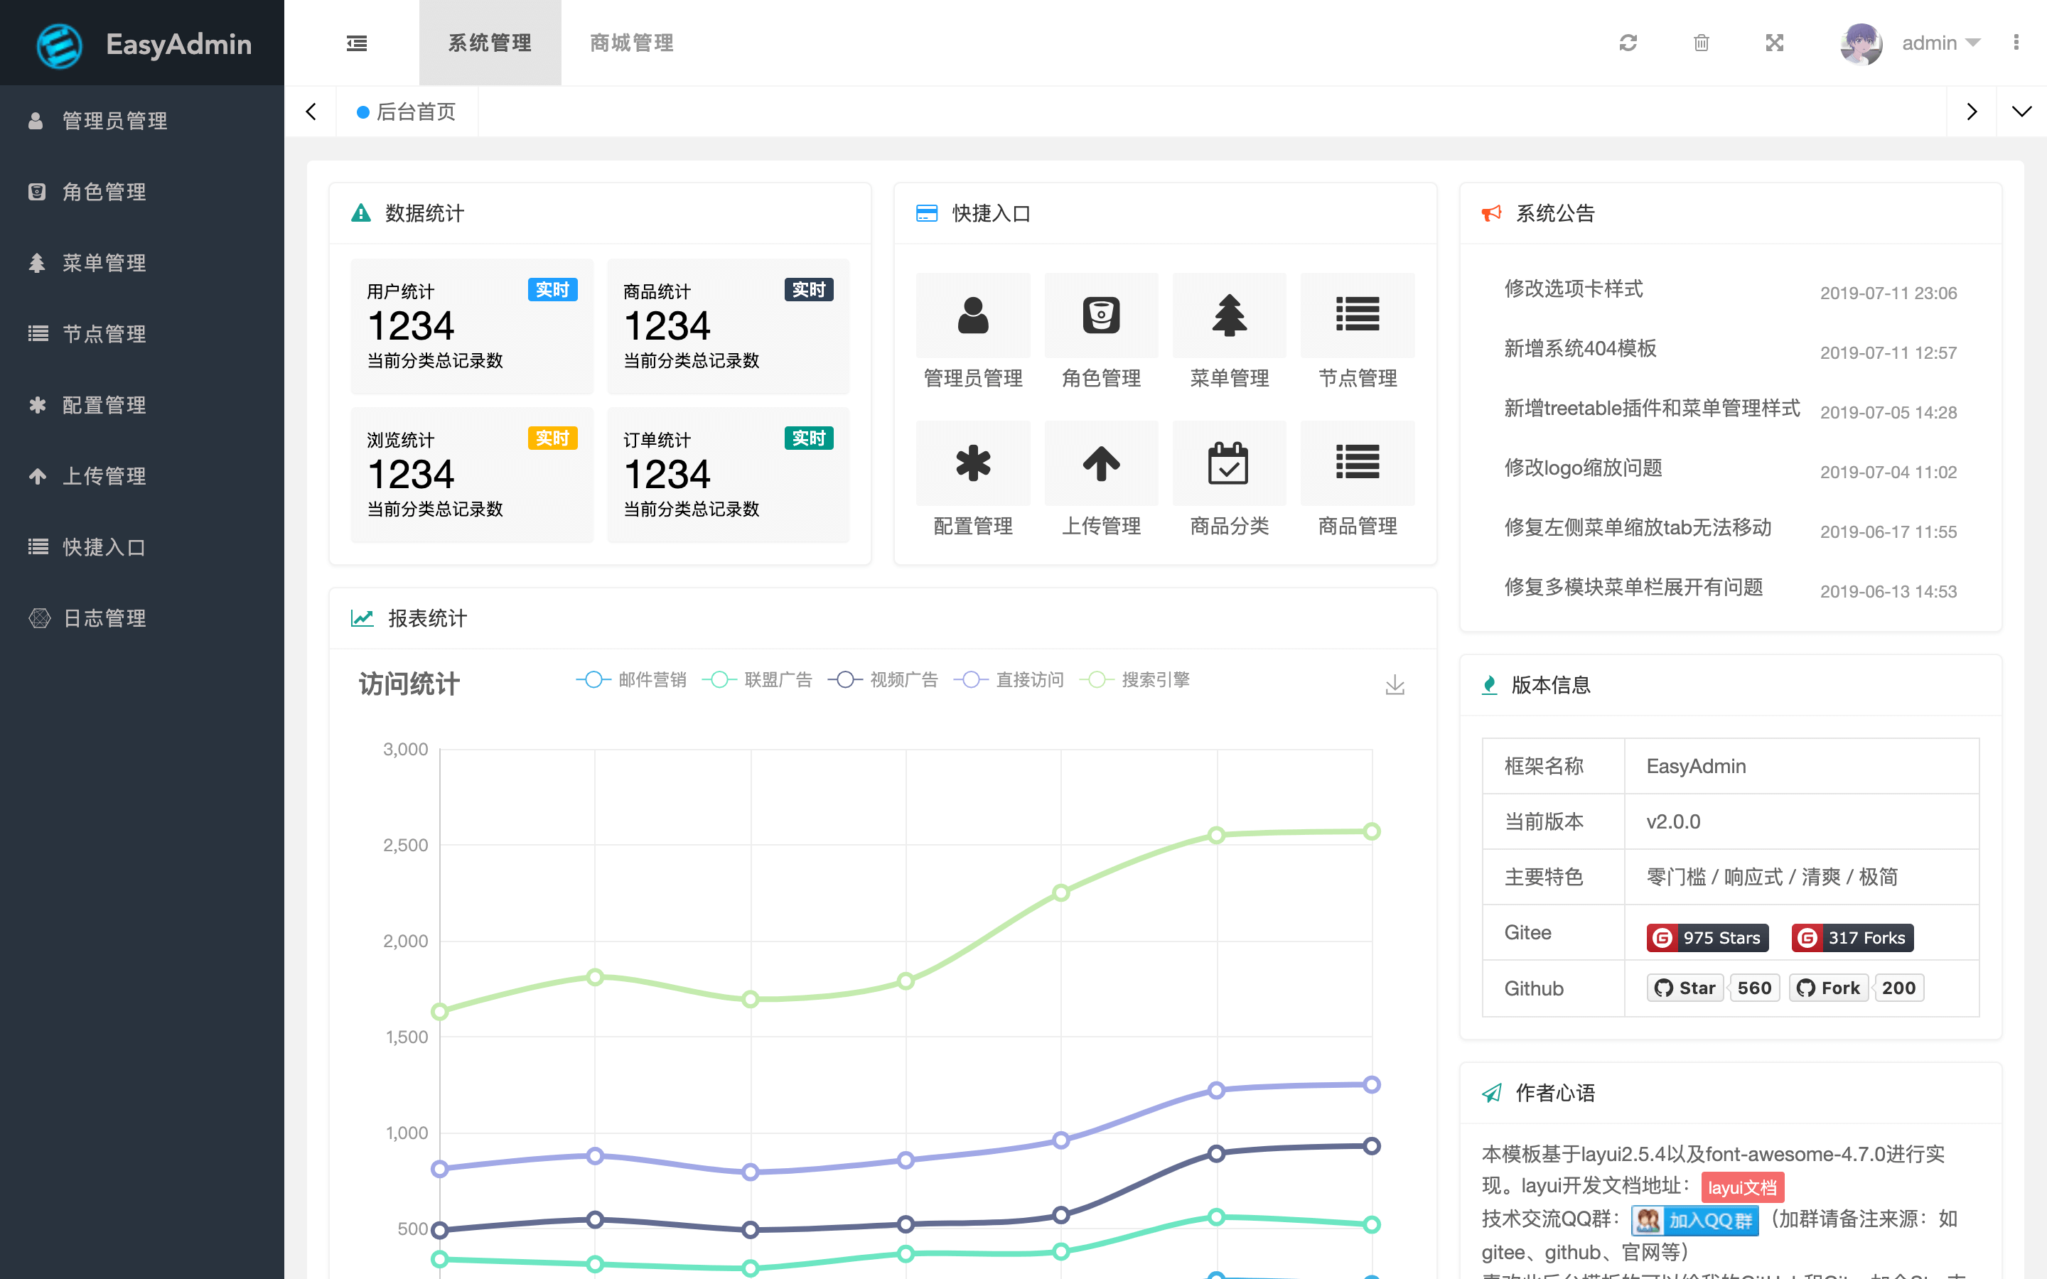The width and height of the screenshot is (2047, 1279).
Task: Select the 后台首页 page tab
Action: pyautogui.click(x=407, y=112)
